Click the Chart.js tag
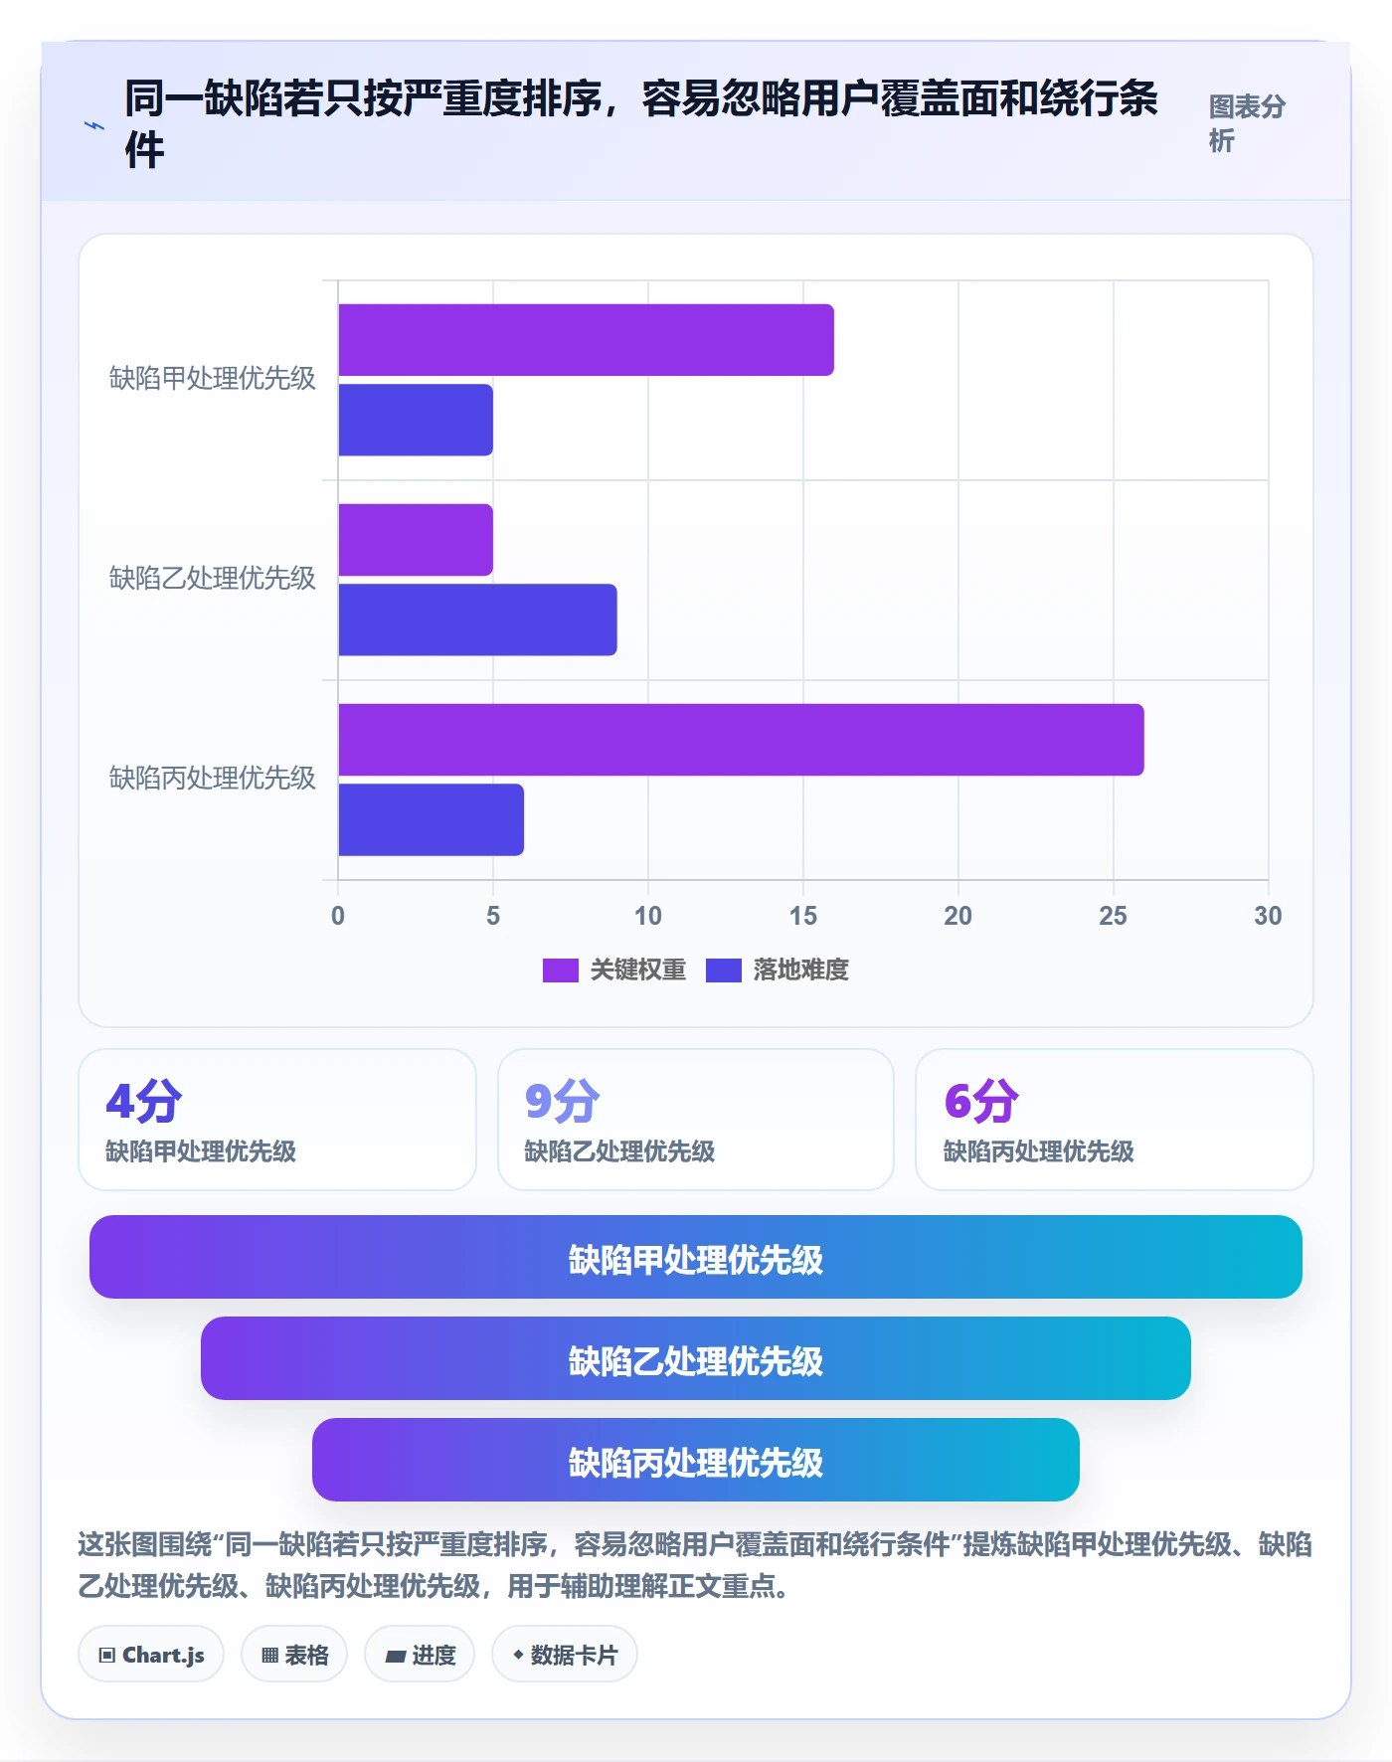 (151, 1655)
